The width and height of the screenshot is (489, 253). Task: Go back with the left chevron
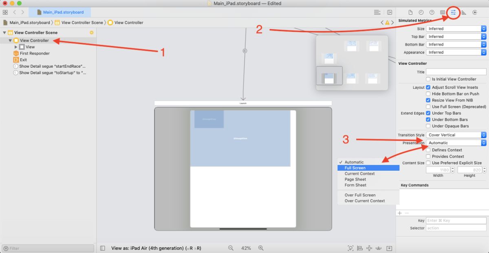coord(15,12)
